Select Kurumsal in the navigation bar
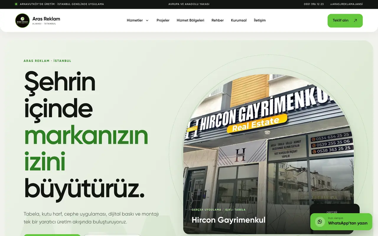378x236 pixels. (x=239, y=20)
